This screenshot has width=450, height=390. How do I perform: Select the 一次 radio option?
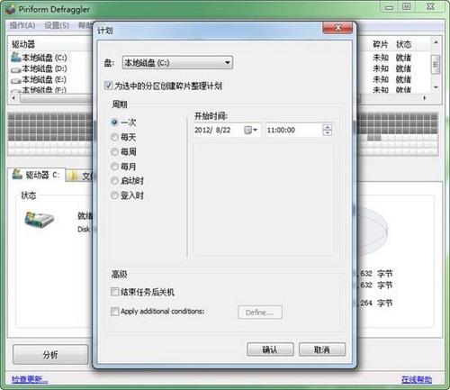tap(114, 122)
